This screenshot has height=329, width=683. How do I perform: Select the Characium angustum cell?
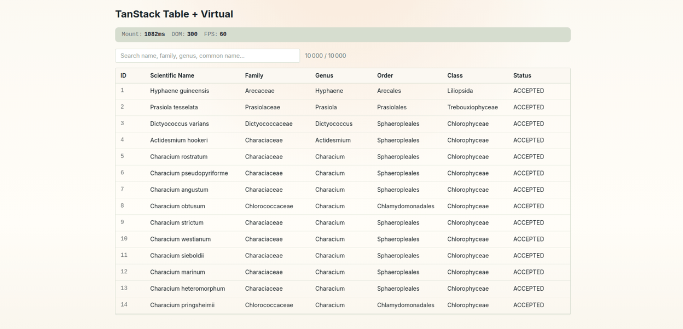(x=179, y=190)
